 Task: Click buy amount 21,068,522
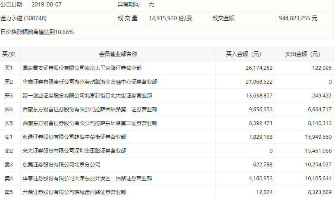[x=259, y=82]
